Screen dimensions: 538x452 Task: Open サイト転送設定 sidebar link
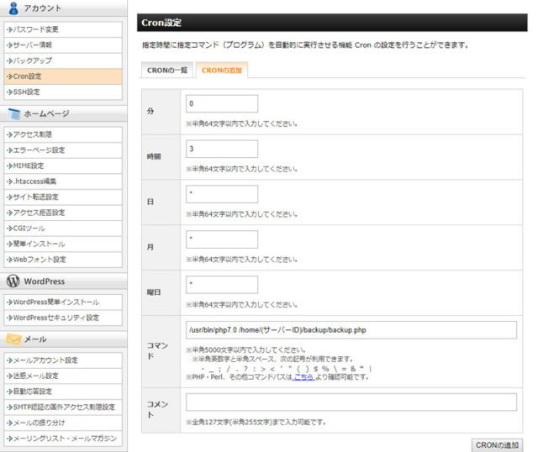click(63, 197)
